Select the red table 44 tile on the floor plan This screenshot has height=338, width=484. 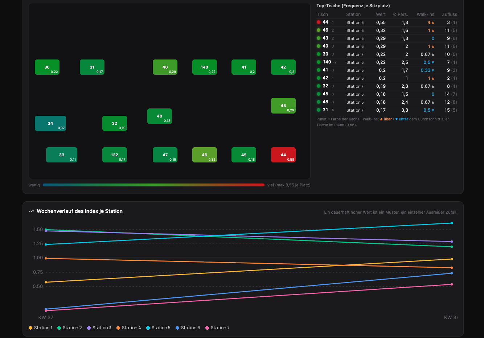click(283, 155)
